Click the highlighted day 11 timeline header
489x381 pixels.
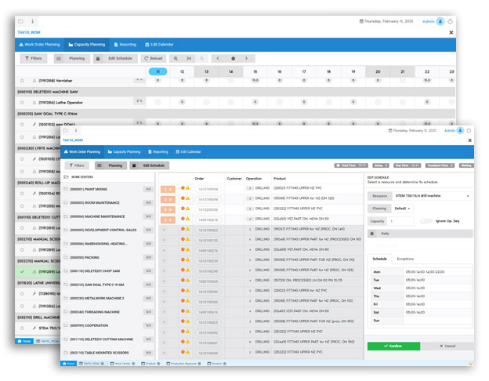click(x=158, y=71)
